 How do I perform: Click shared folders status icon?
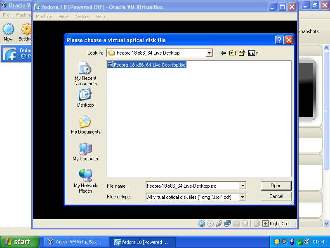point(236,224)
